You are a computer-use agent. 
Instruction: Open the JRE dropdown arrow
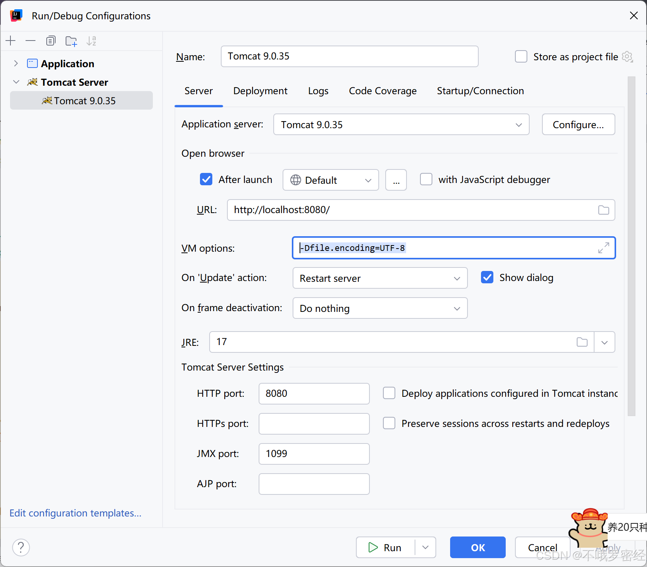(605, 342)
